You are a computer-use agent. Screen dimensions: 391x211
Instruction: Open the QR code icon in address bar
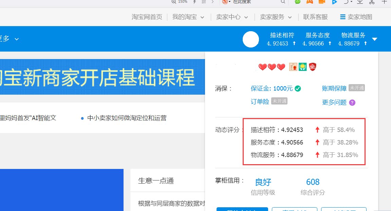tap(204, 2)
